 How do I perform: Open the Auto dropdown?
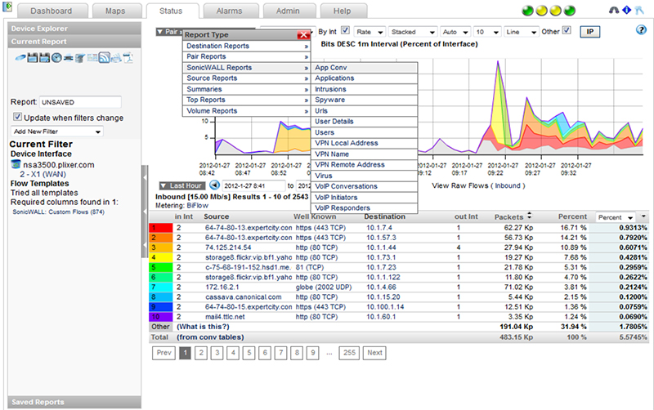(x=455, y=32)
